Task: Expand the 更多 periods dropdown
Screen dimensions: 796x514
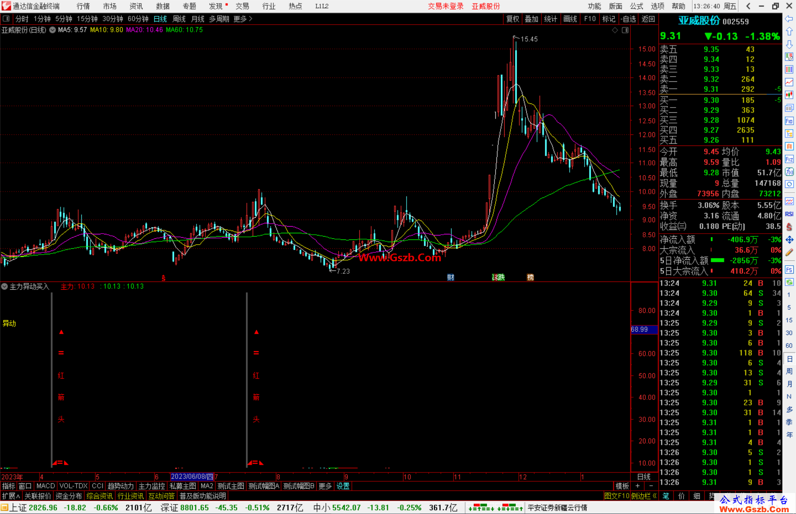Action: click(243, 19)
